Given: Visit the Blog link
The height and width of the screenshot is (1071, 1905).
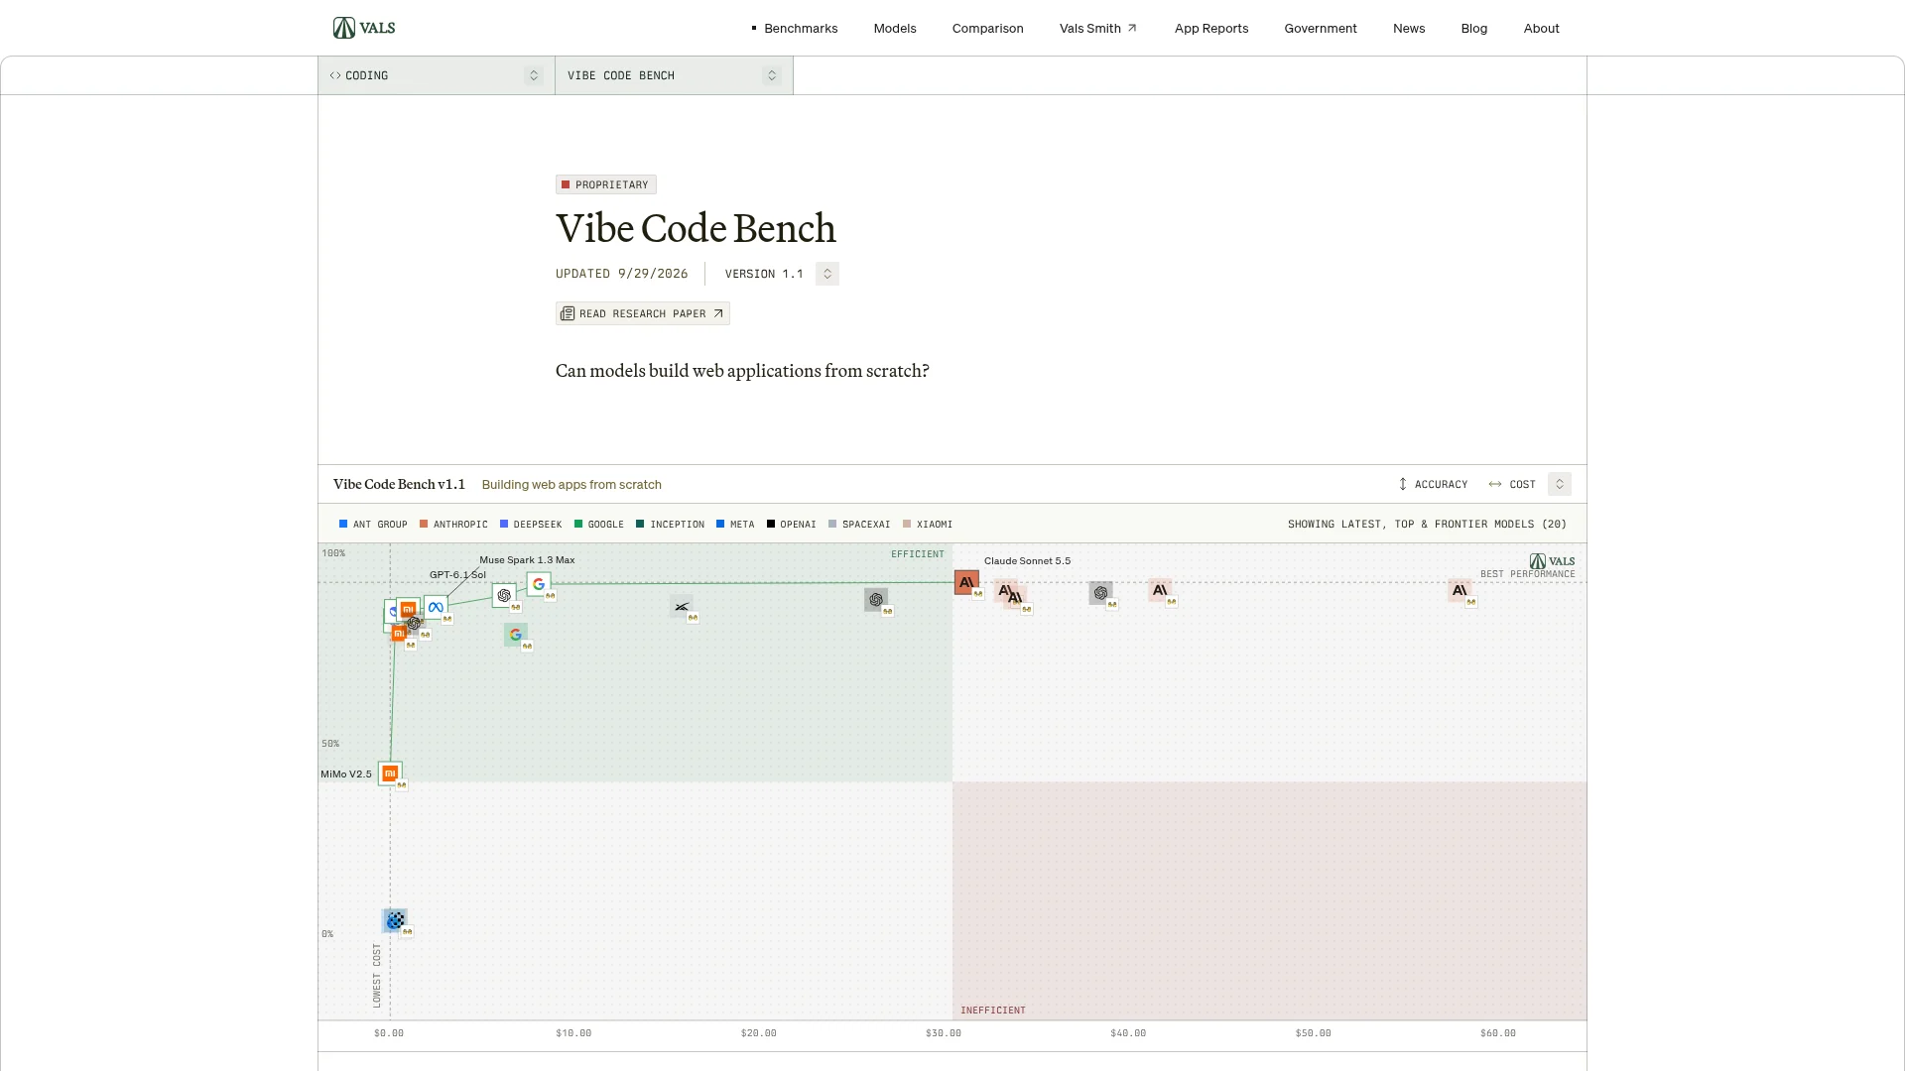Looking at the screenshot, I should coord(1474,28).
